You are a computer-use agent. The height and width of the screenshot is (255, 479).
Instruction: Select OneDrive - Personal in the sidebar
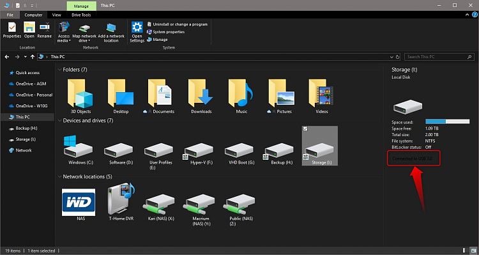pos(31,95)
